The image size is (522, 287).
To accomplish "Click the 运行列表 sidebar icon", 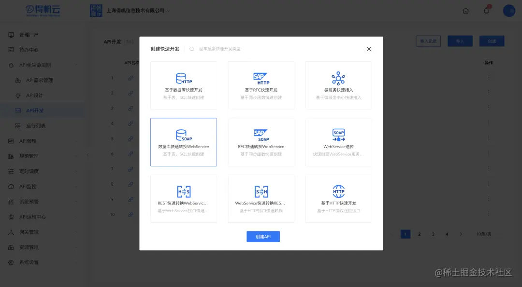I will coord(18,125).
